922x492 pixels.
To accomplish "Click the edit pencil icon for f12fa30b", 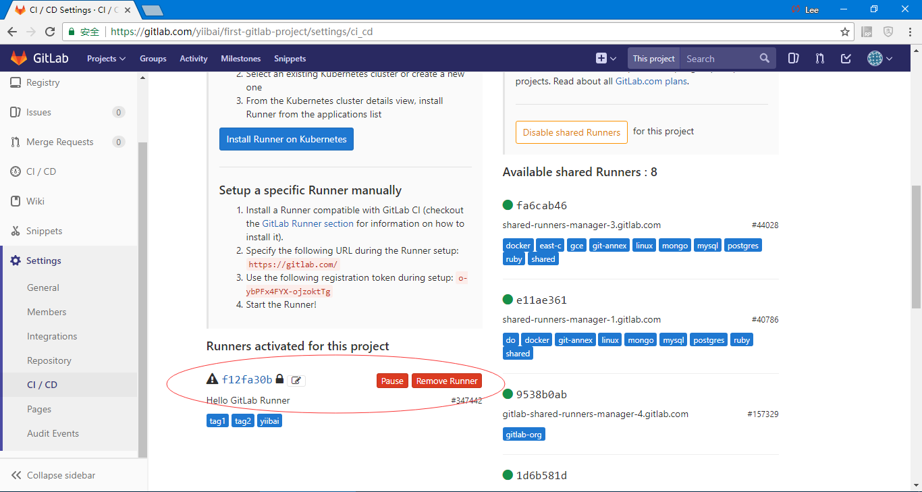I will [x=297, y=381].
